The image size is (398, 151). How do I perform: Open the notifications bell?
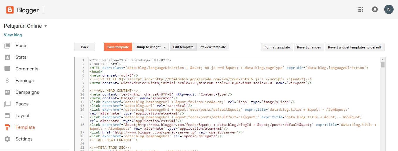point(375,9)
